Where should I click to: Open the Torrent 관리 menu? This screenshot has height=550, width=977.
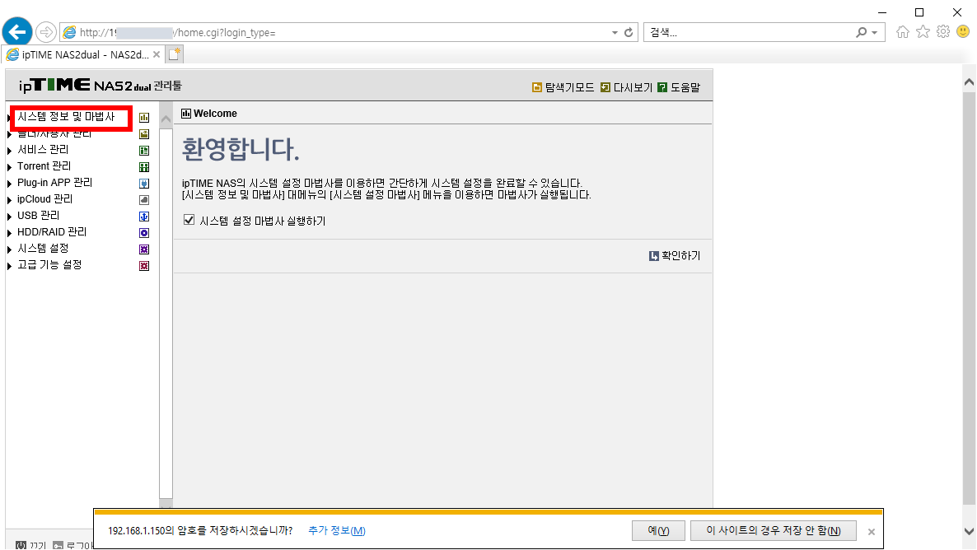click(44, 166)
